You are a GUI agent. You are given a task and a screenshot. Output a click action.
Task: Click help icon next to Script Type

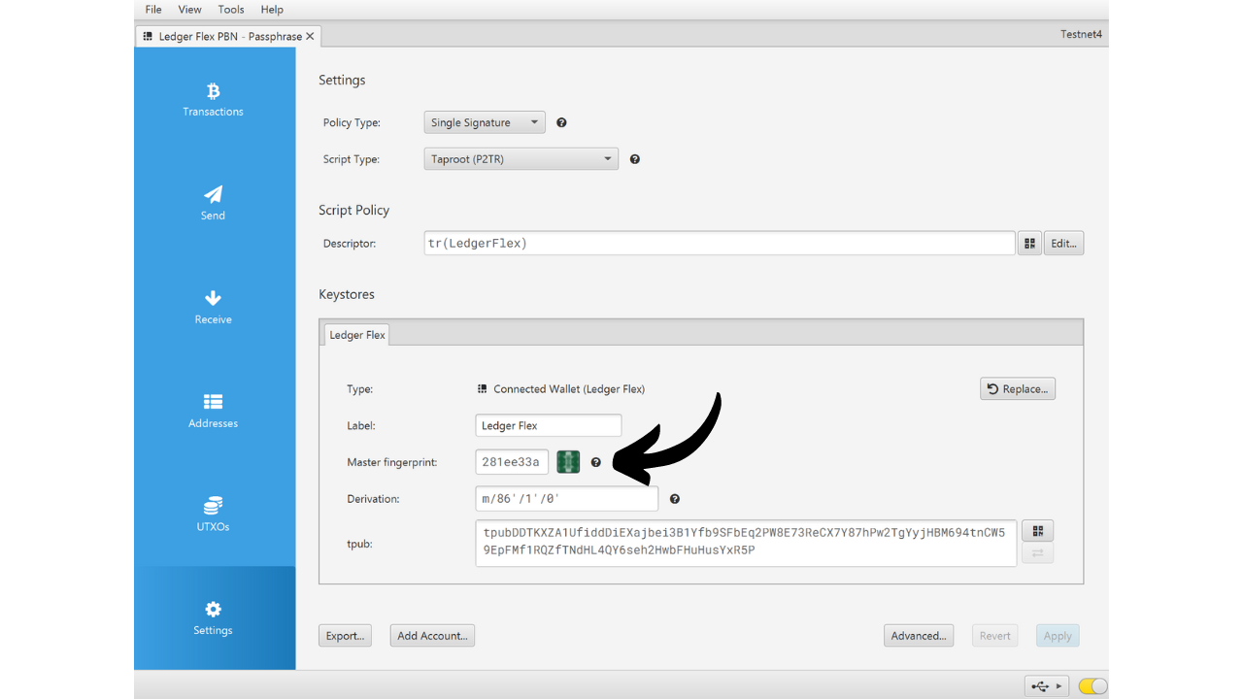point(635,159)
